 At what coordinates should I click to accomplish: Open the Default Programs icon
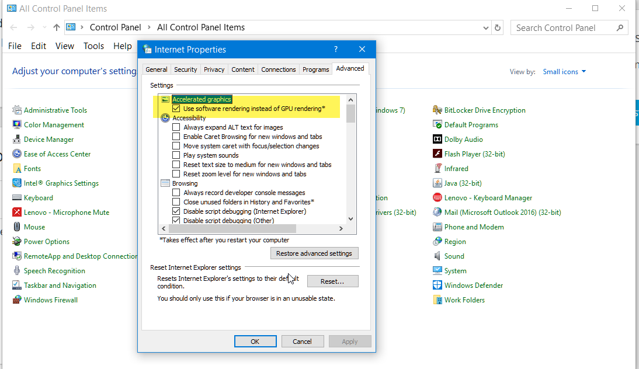(437, 124)
